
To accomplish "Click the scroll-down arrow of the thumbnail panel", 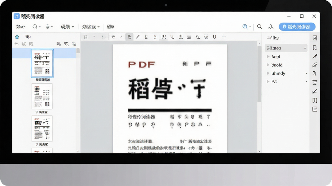I will [x=78, y=151].
